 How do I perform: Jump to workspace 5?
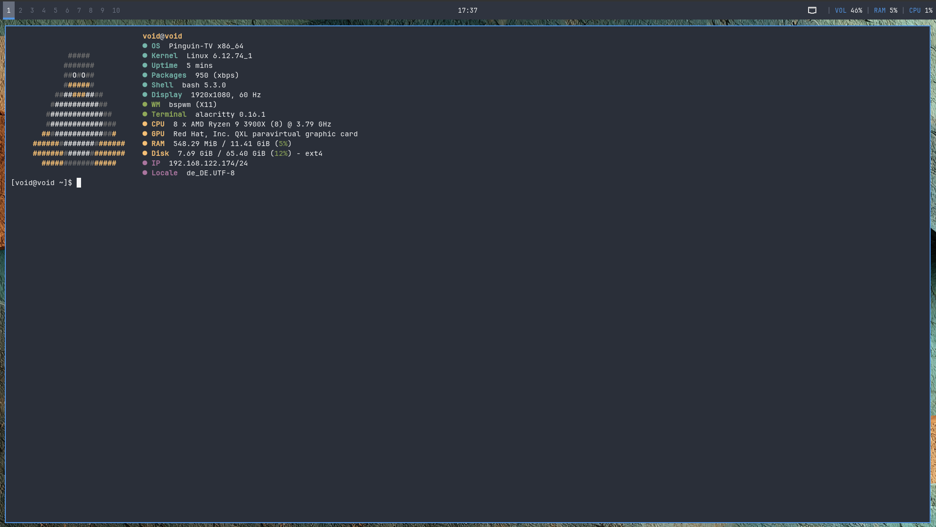tap(56, 10)
